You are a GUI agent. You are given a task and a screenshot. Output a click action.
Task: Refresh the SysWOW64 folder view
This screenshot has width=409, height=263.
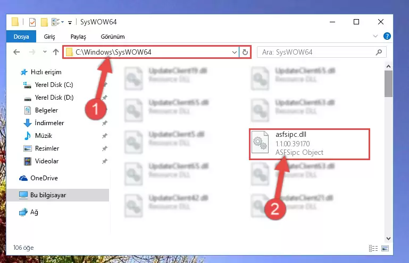point(245,52)
